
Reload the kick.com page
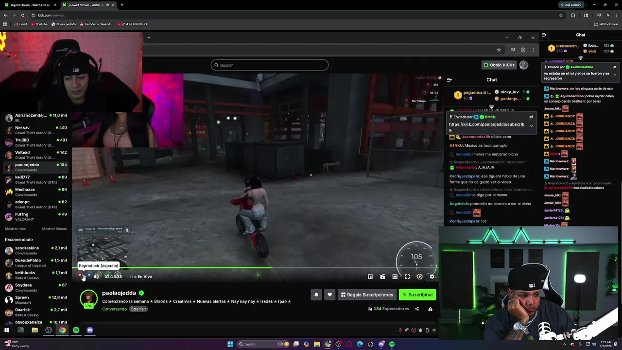click(x=22, y=15)
